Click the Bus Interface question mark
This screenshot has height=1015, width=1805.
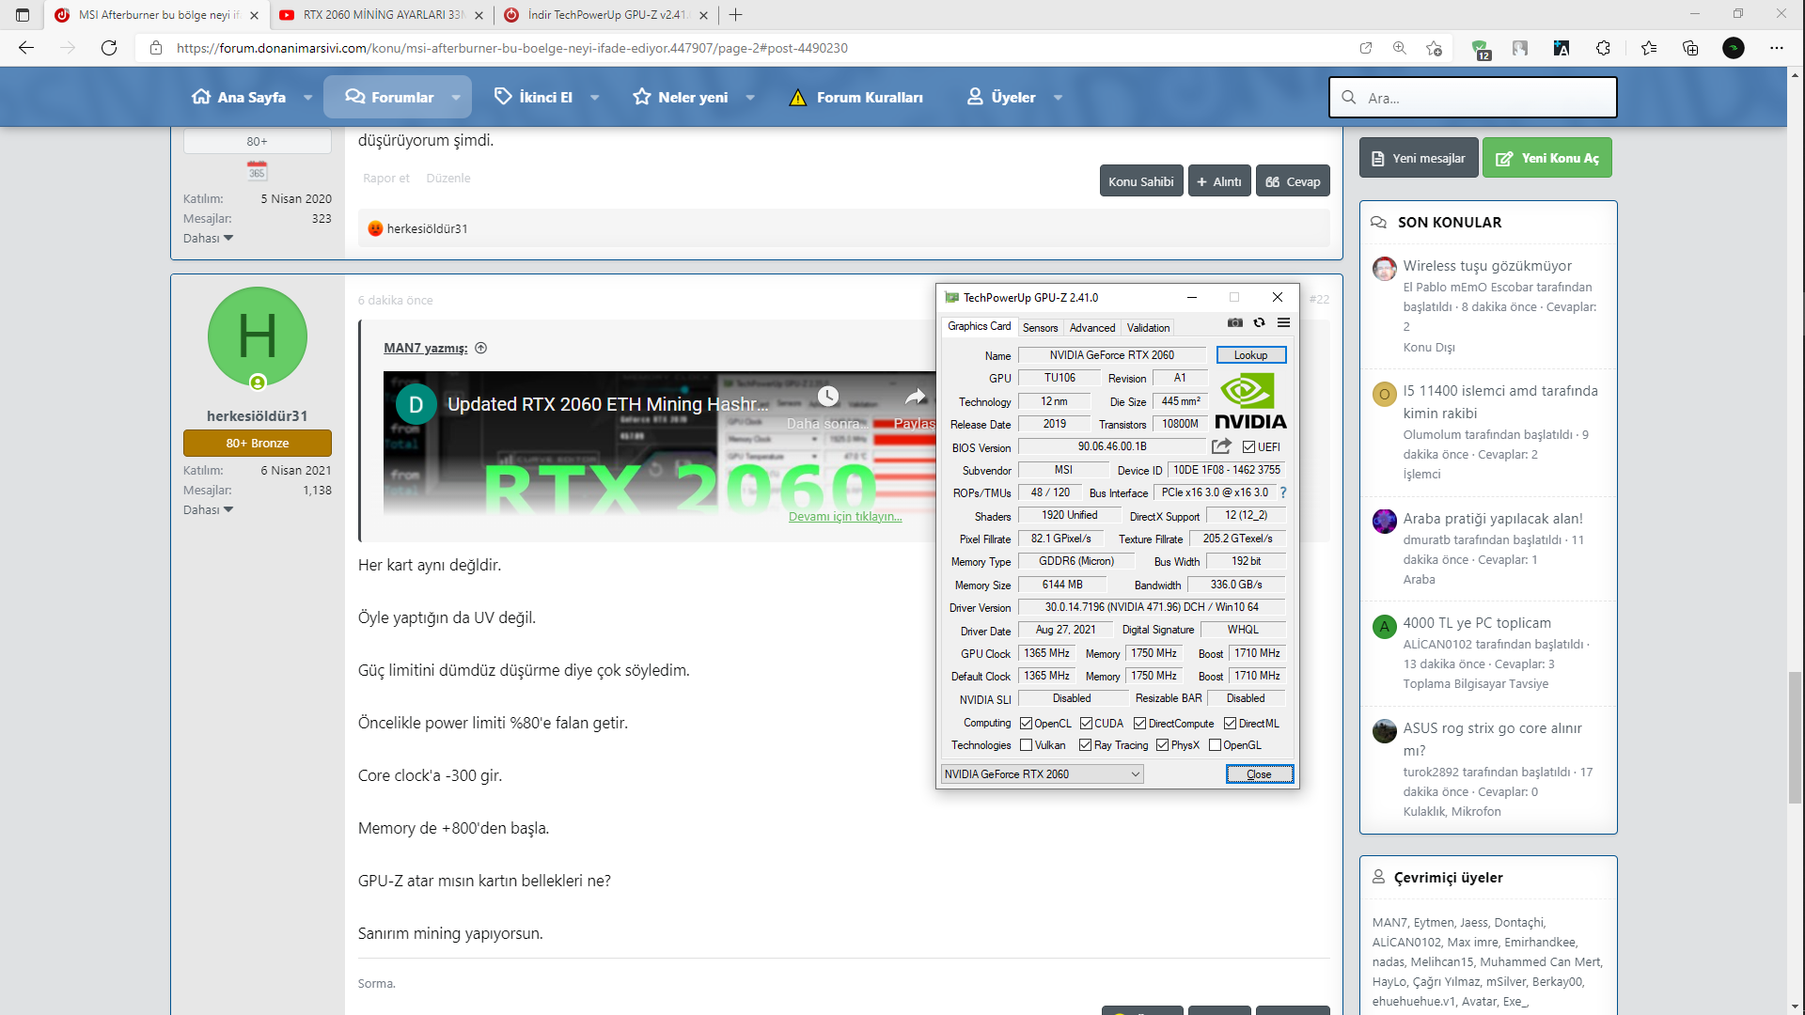(x=1282, y=492)
